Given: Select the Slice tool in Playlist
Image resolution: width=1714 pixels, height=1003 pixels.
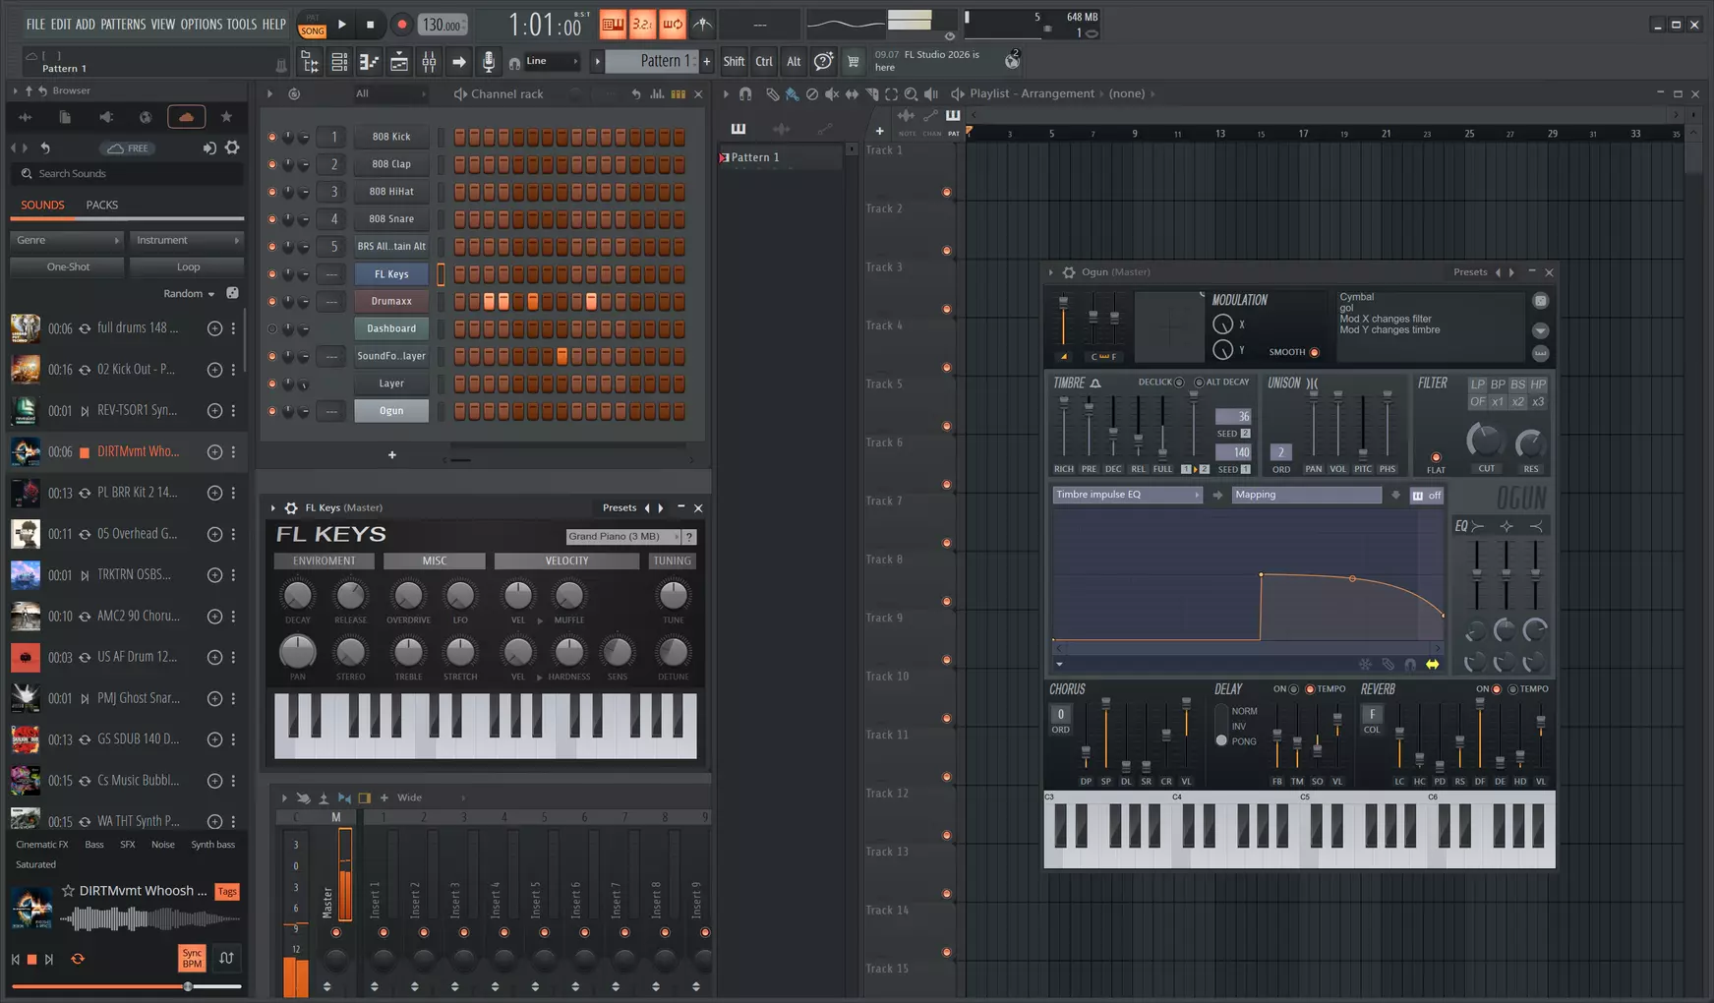Looking at the screenshot, I should (x=871, y=94).
